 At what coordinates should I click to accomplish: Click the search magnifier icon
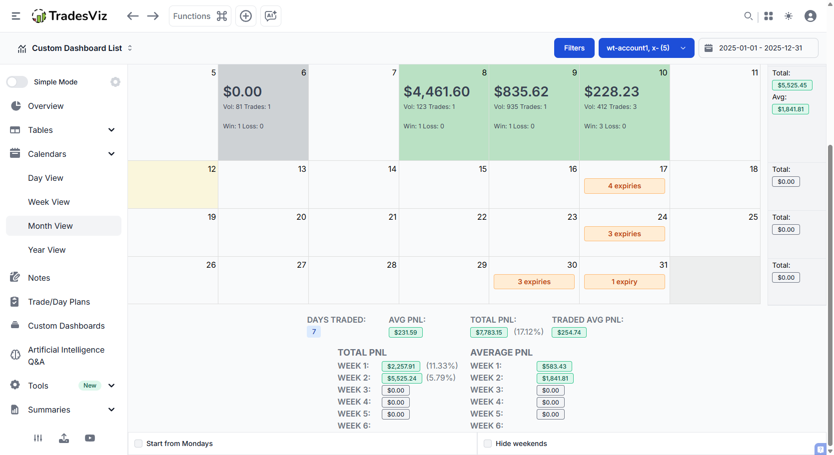[x=748, y=16]
